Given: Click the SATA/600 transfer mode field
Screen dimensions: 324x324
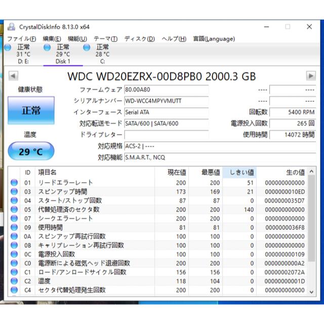Looking at the screenshot, I should pyautogui.click(x=167, y=124).
